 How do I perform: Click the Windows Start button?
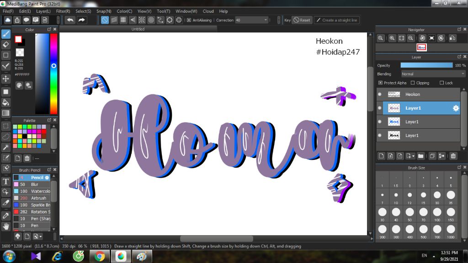tap(9, 257)
